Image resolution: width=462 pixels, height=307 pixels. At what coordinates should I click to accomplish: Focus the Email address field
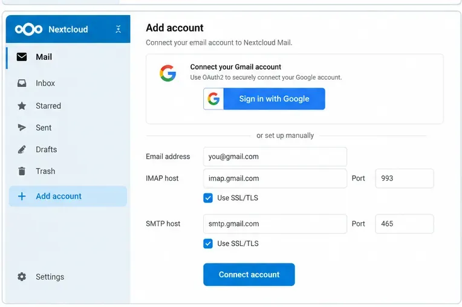pos(275,157)
